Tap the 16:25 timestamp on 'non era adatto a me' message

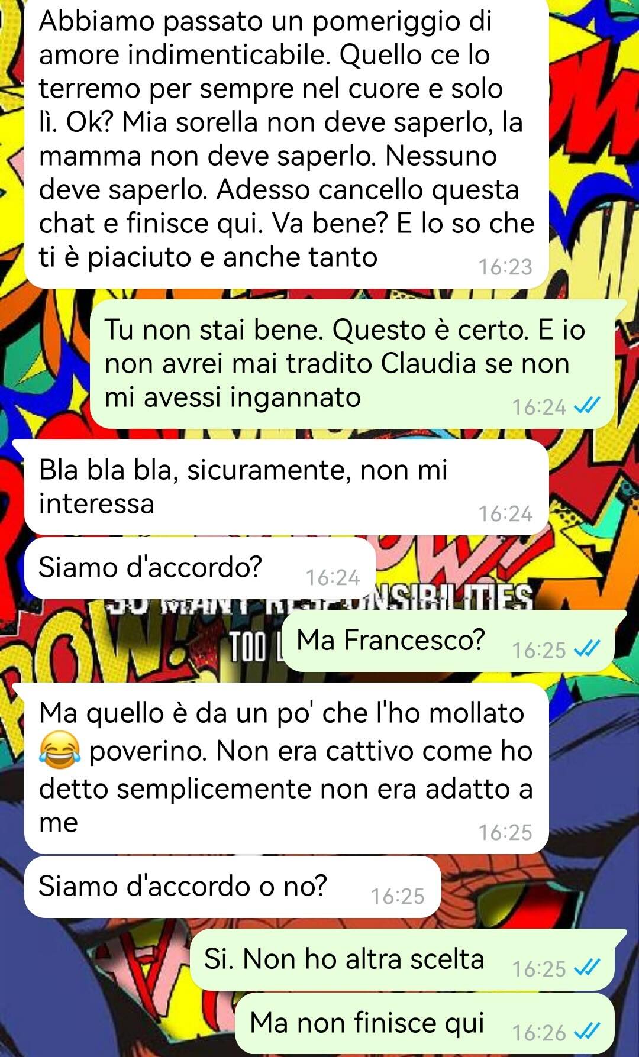[x=505, y=832]
